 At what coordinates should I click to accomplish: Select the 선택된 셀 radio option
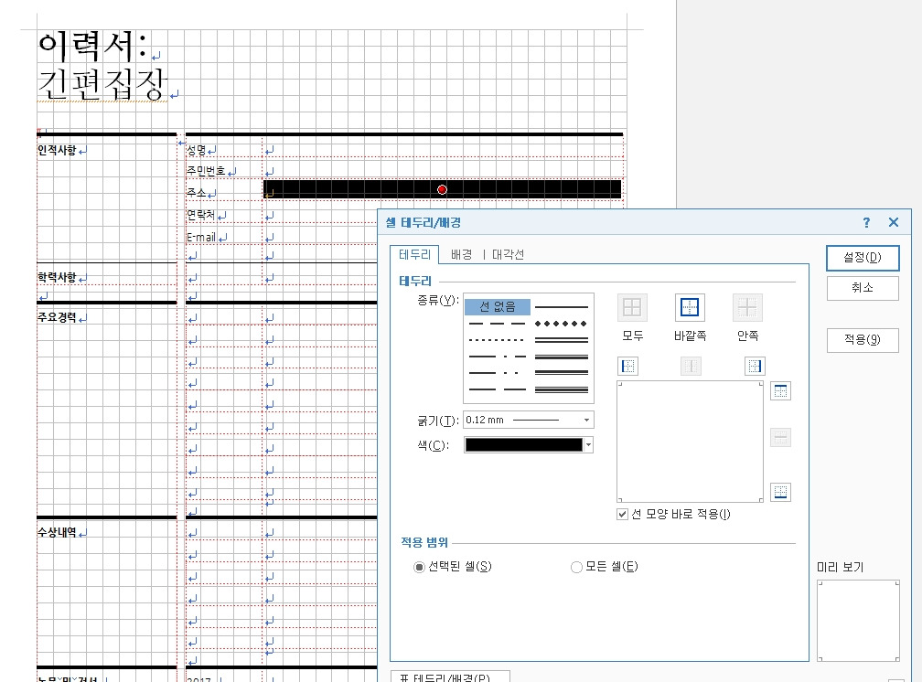point(419,568)
